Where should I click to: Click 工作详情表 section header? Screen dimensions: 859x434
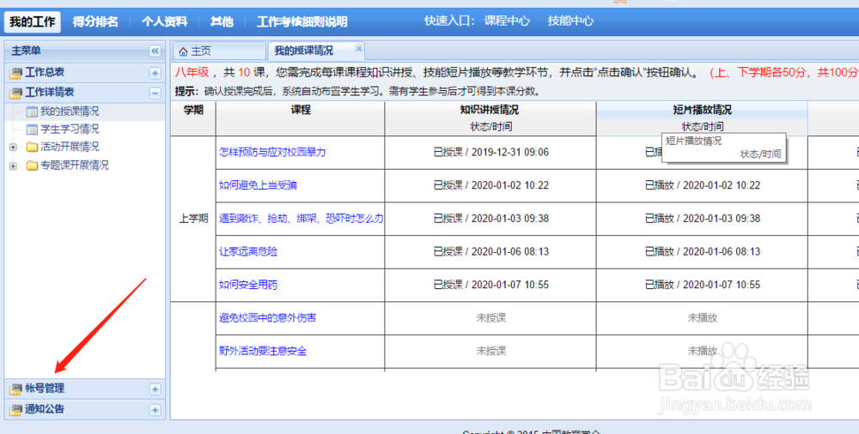click(x=85, y=93)
